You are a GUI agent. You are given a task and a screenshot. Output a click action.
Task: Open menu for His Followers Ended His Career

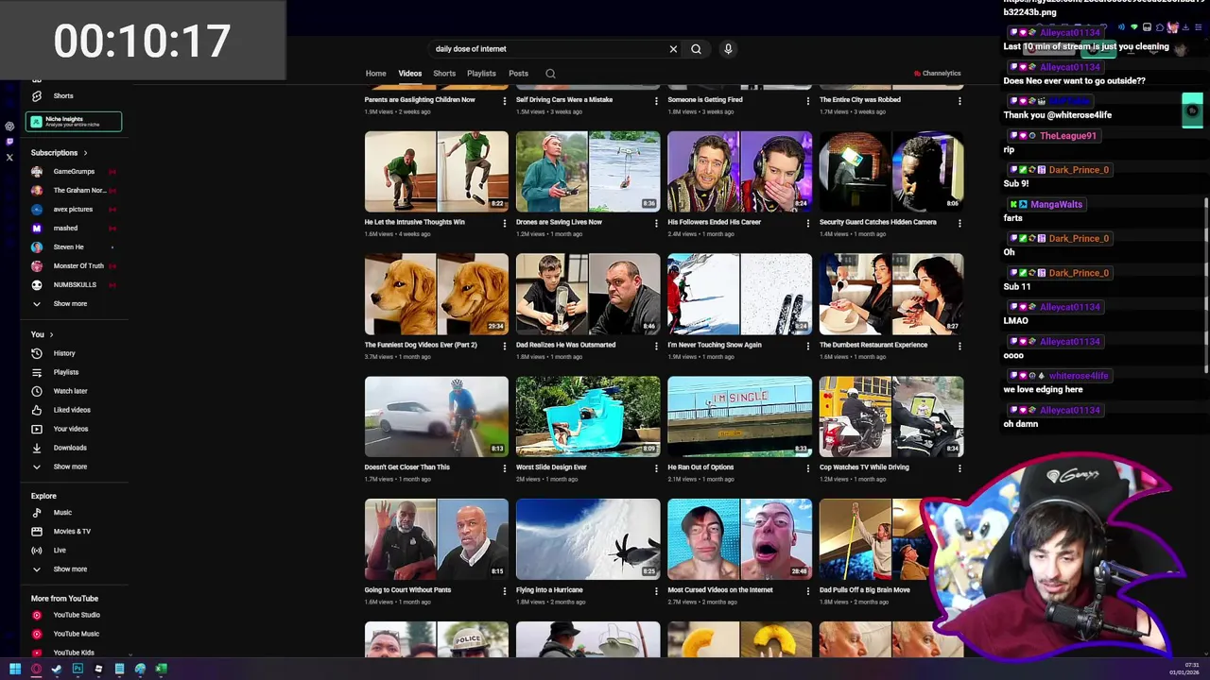click(x=807, y=223)
